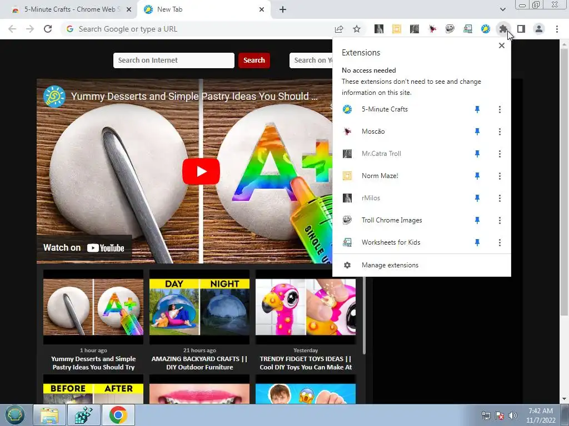Open the TRENDY FIDGET TOYS IDEAS thumbnail
The image size is (569, 426).
pos(306,307)
